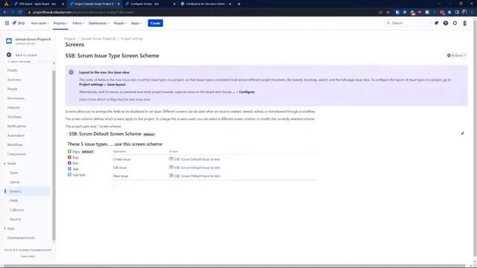The width and height of the screenshot is (477, 268).
Task: Click the blue Create button
Action: (x=155, y=23)
